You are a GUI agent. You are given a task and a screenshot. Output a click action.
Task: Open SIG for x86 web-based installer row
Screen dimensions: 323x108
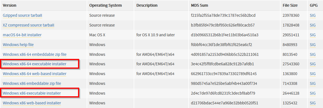312,103
